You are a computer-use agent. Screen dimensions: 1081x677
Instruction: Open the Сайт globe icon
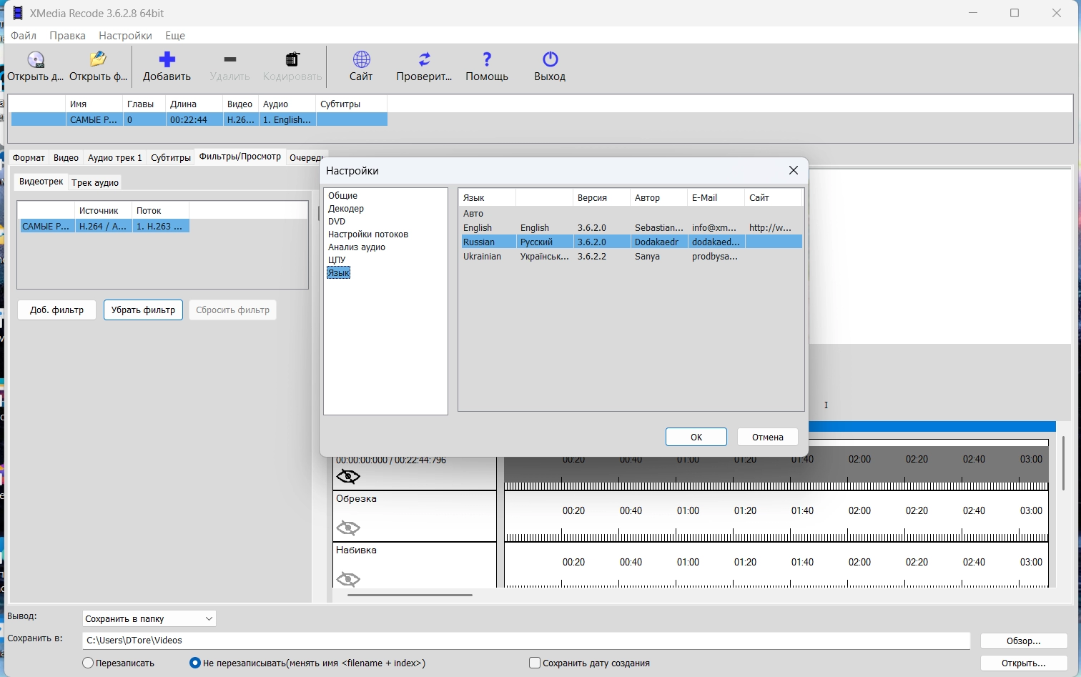tap(361, 60)
